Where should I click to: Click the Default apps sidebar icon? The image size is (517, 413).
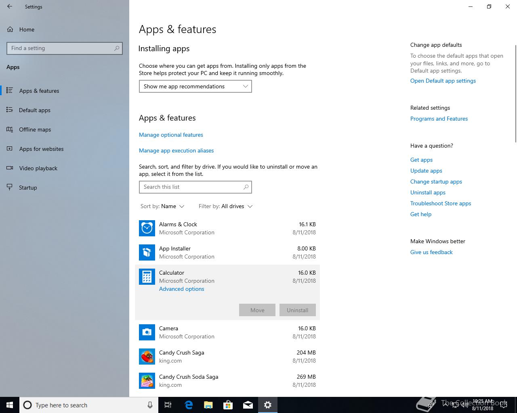[x=10, y=110]
